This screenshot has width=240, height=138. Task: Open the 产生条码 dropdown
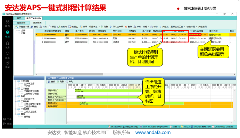[x=202, y=27]
